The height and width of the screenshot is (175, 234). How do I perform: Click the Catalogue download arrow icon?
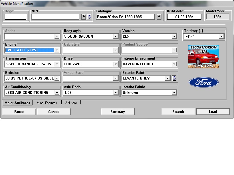(159, 17)
